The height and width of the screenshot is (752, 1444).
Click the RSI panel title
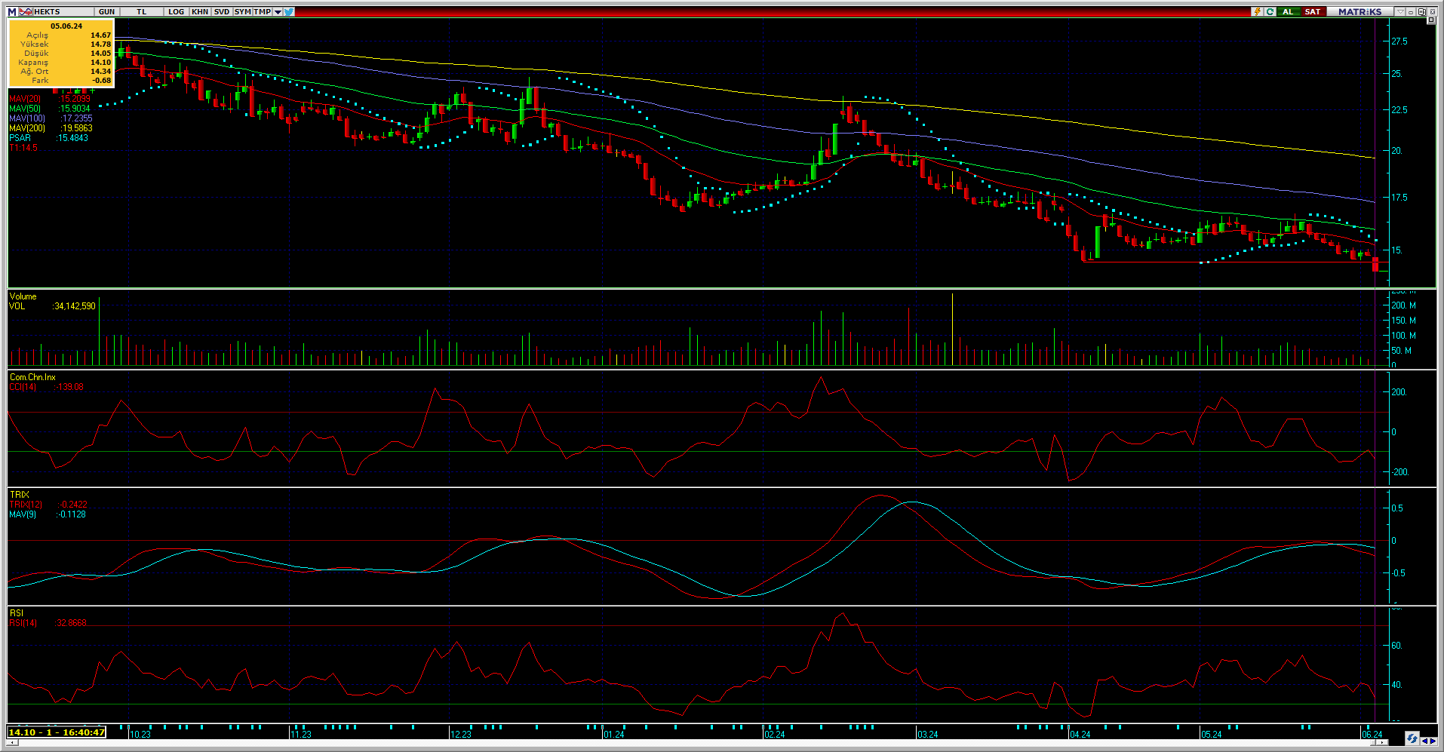tap(17, 613)
